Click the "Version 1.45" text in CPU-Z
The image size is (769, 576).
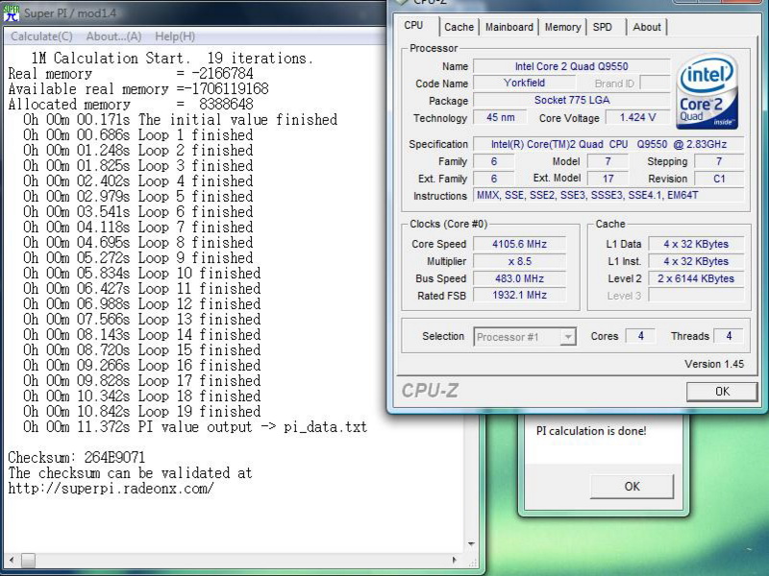point(714,364)
